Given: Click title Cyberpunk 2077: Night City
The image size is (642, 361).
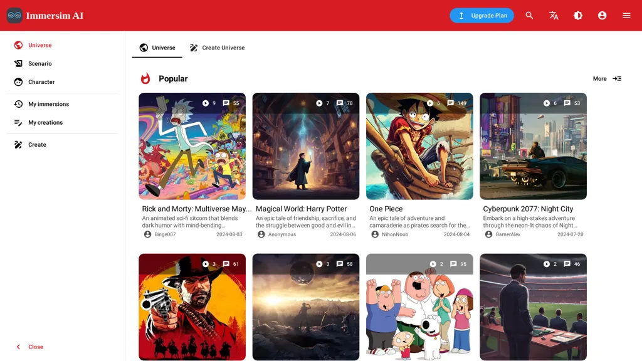Looking at the screenshot, I should 528,209.
